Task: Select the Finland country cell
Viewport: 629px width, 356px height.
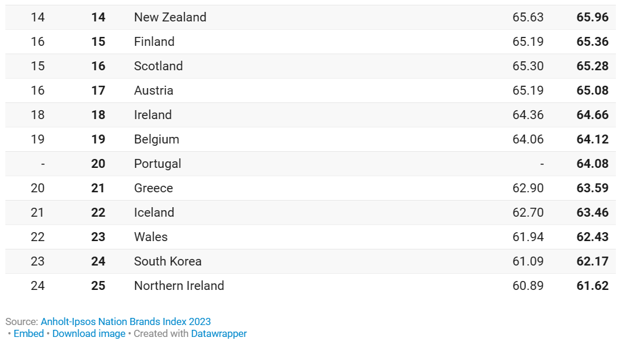Action: [x=154, y=42]
